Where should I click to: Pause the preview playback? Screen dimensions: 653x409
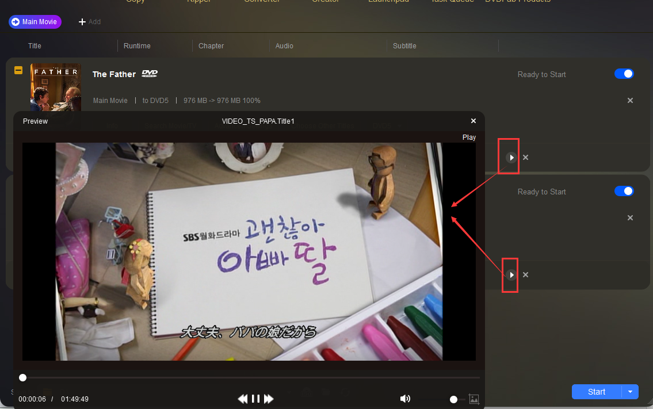click(255, 399)
